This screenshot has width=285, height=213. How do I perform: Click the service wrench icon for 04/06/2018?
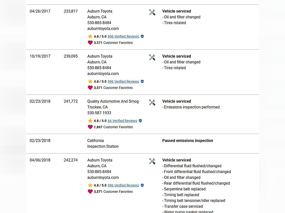click(x=152, y=161)
